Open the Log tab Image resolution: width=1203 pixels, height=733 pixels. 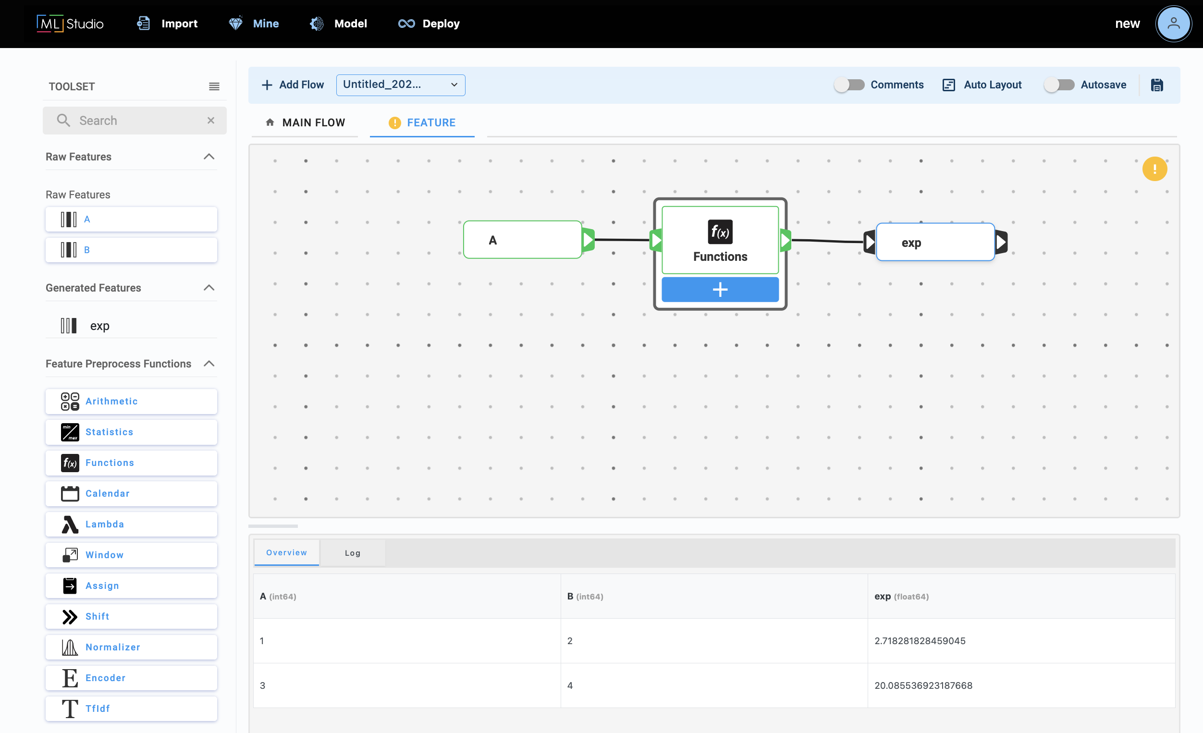pyautogui.click(x=352, y=553)
